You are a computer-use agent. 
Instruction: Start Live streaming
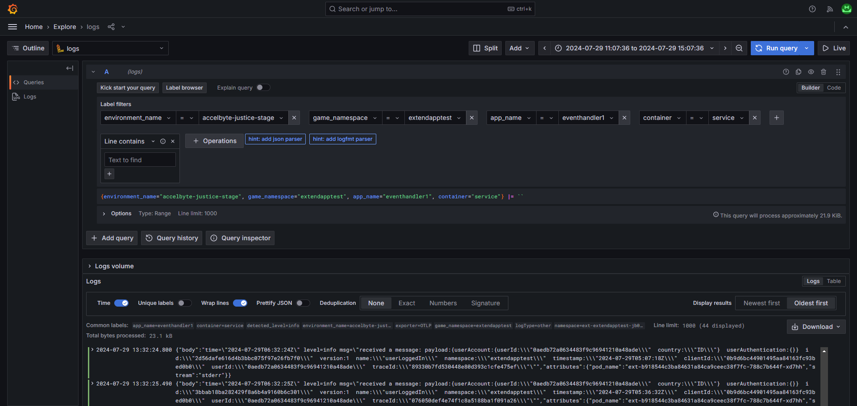point(834,48)
